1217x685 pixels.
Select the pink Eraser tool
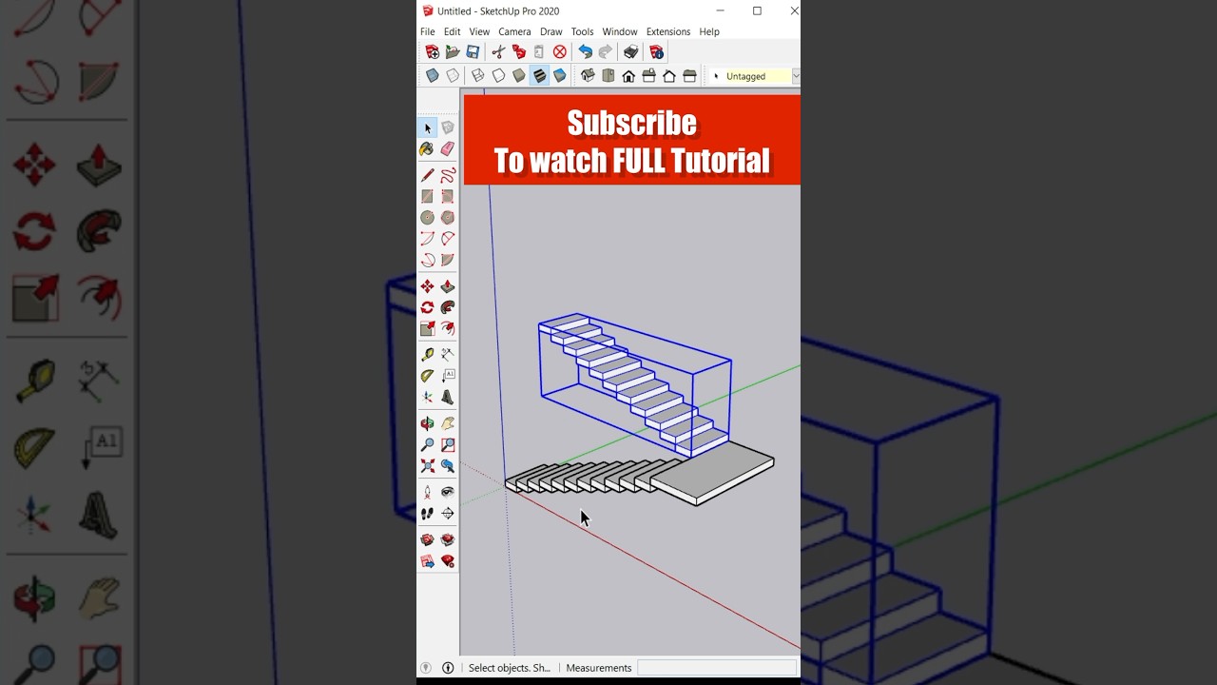click(448, 148)
